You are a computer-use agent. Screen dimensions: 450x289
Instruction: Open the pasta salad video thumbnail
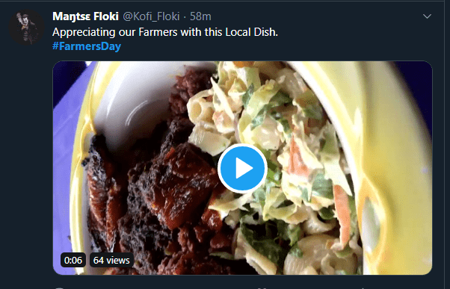[242, 168]
